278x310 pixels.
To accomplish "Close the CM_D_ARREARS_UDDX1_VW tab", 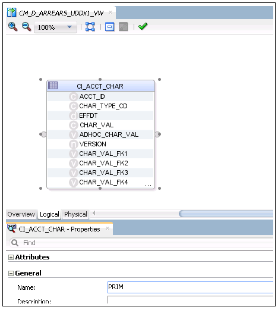I will point(110,12).
